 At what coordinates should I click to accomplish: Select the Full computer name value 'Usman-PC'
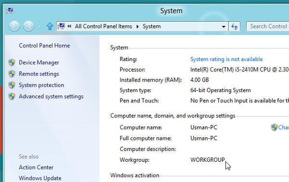pyautogui.click(x=204, y=138)
